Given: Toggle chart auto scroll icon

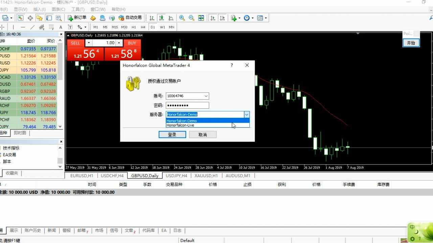Looking at the screenshot, I should coord(213,18).
